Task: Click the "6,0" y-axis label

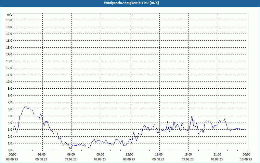Action: click(x=10, y=109)
